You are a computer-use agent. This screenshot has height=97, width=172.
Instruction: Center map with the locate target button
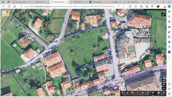tap(164, 81)
